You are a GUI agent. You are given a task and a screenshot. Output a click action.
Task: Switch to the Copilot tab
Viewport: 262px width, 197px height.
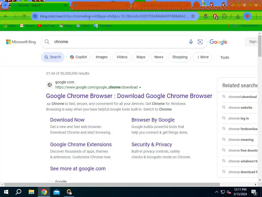point(78,57)
